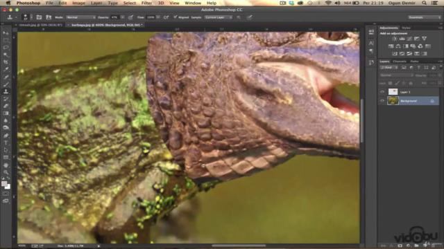Select the Lasso tool
Viewport: 444px width, 249px height.
pyautogui.click(x=6, y=48)
